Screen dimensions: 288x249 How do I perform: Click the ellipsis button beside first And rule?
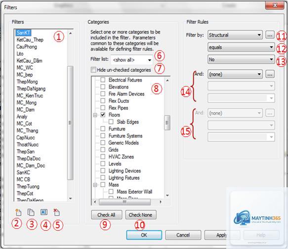(x=270, y=75)
